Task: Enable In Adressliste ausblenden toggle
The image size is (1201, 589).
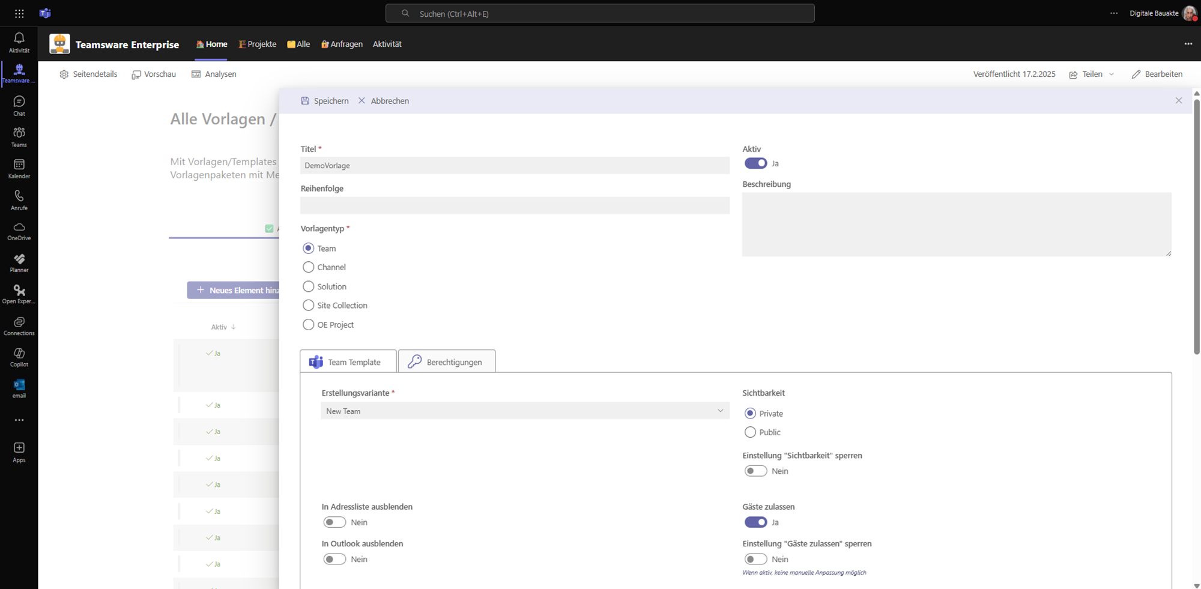Action: coord(334,522)
